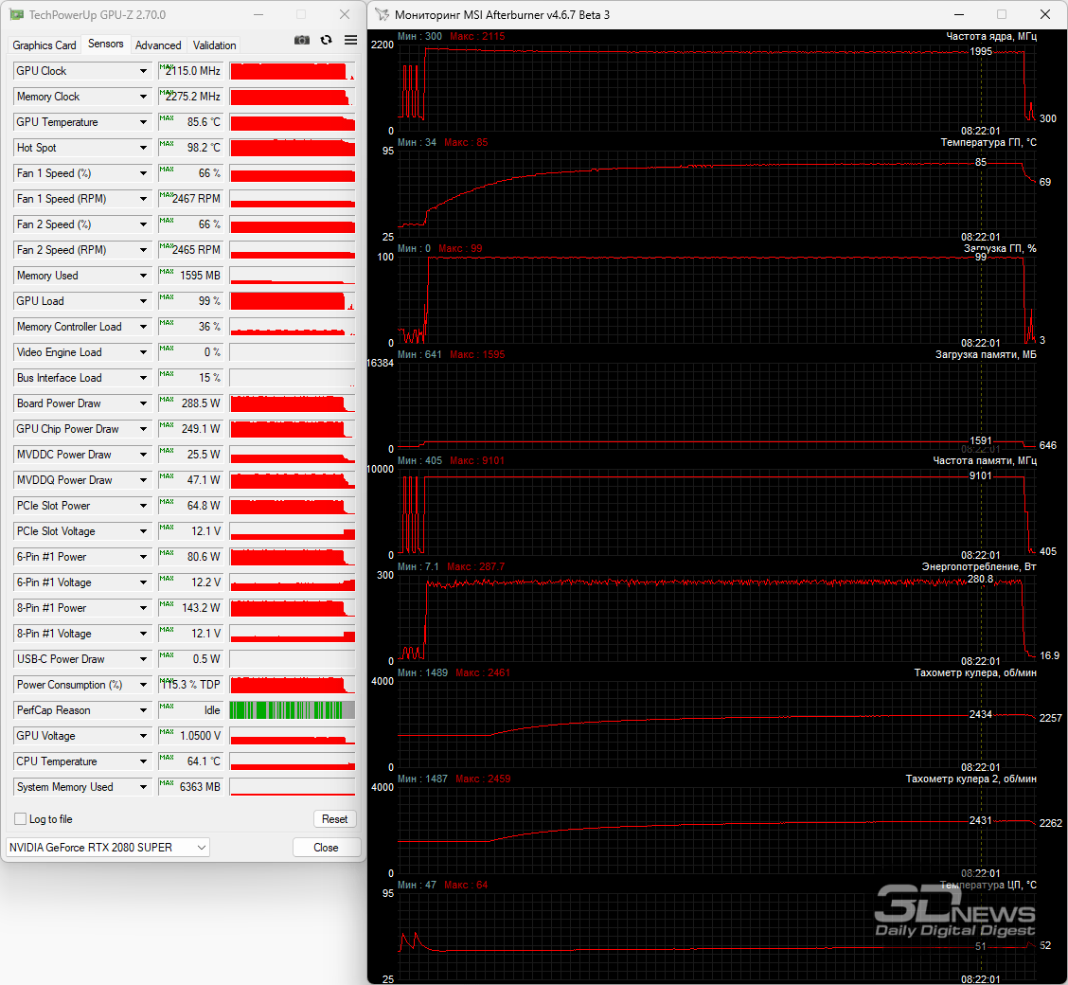Screen dimensions: 1068x985
Task: Click the 'Частота памяти, МГц' graph label
Action: (x=985, y=460)
